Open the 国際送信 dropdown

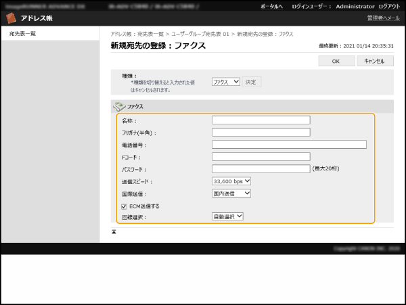[231, 193]
